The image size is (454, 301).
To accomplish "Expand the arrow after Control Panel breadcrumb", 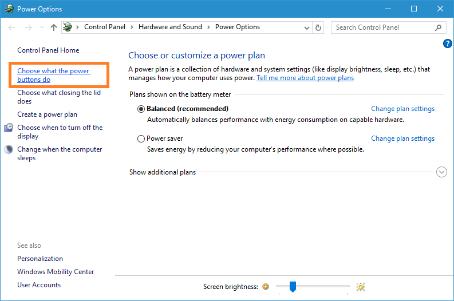I will (x=132, y=27).
